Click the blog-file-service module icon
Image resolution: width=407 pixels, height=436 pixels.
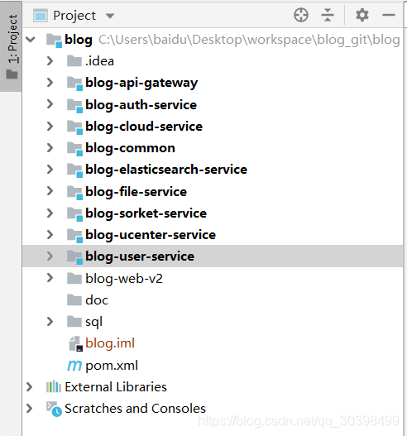[74, 192]
